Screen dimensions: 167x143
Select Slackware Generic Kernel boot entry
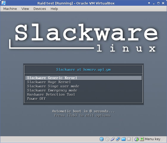point(83,78)
